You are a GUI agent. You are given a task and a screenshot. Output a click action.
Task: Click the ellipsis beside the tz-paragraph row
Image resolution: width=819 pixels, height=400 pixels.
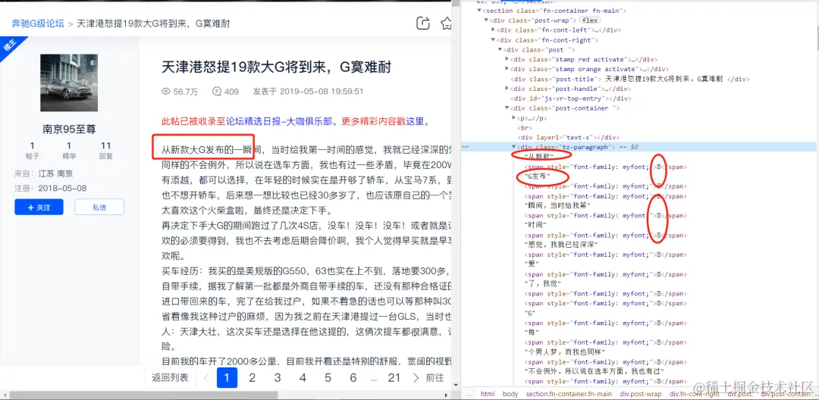(466, 147)
